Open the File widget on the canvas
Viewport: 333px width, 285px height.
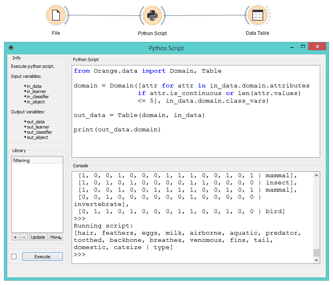[x=56, y=15]
